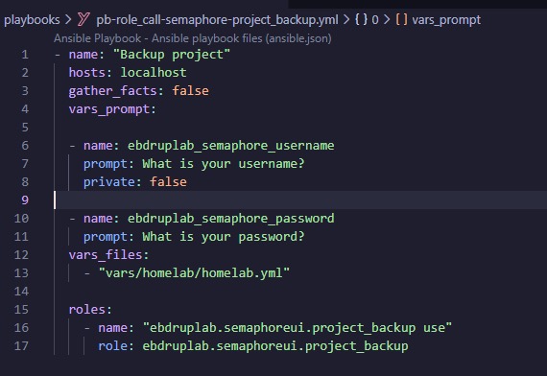Expand chevron after playbooks breadcrumb
547x376 pixels.
pos(68,19)
